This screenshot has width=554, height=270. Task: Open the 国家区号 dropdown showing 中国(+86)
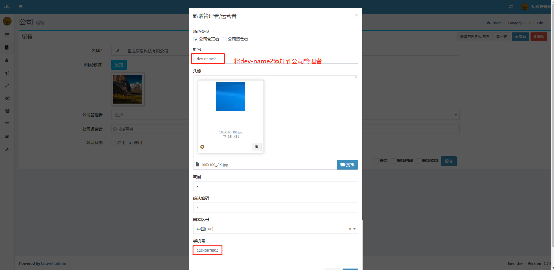(x=275, y=229)
